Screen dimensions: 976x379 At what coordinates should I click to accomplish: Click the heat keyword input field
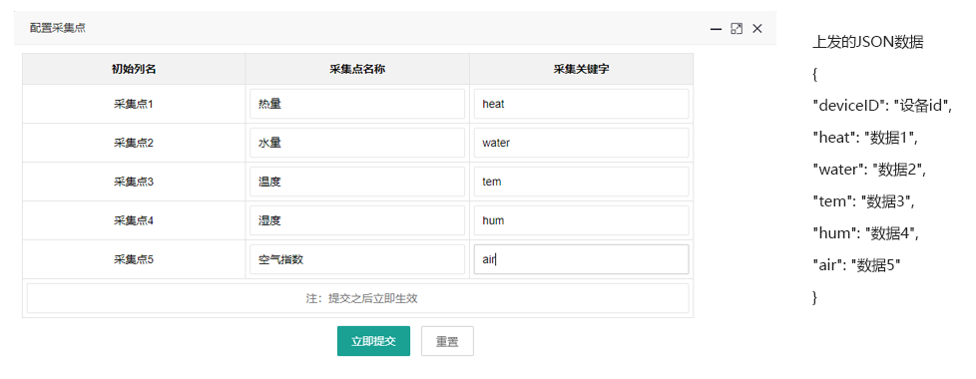tap(582, 104)
